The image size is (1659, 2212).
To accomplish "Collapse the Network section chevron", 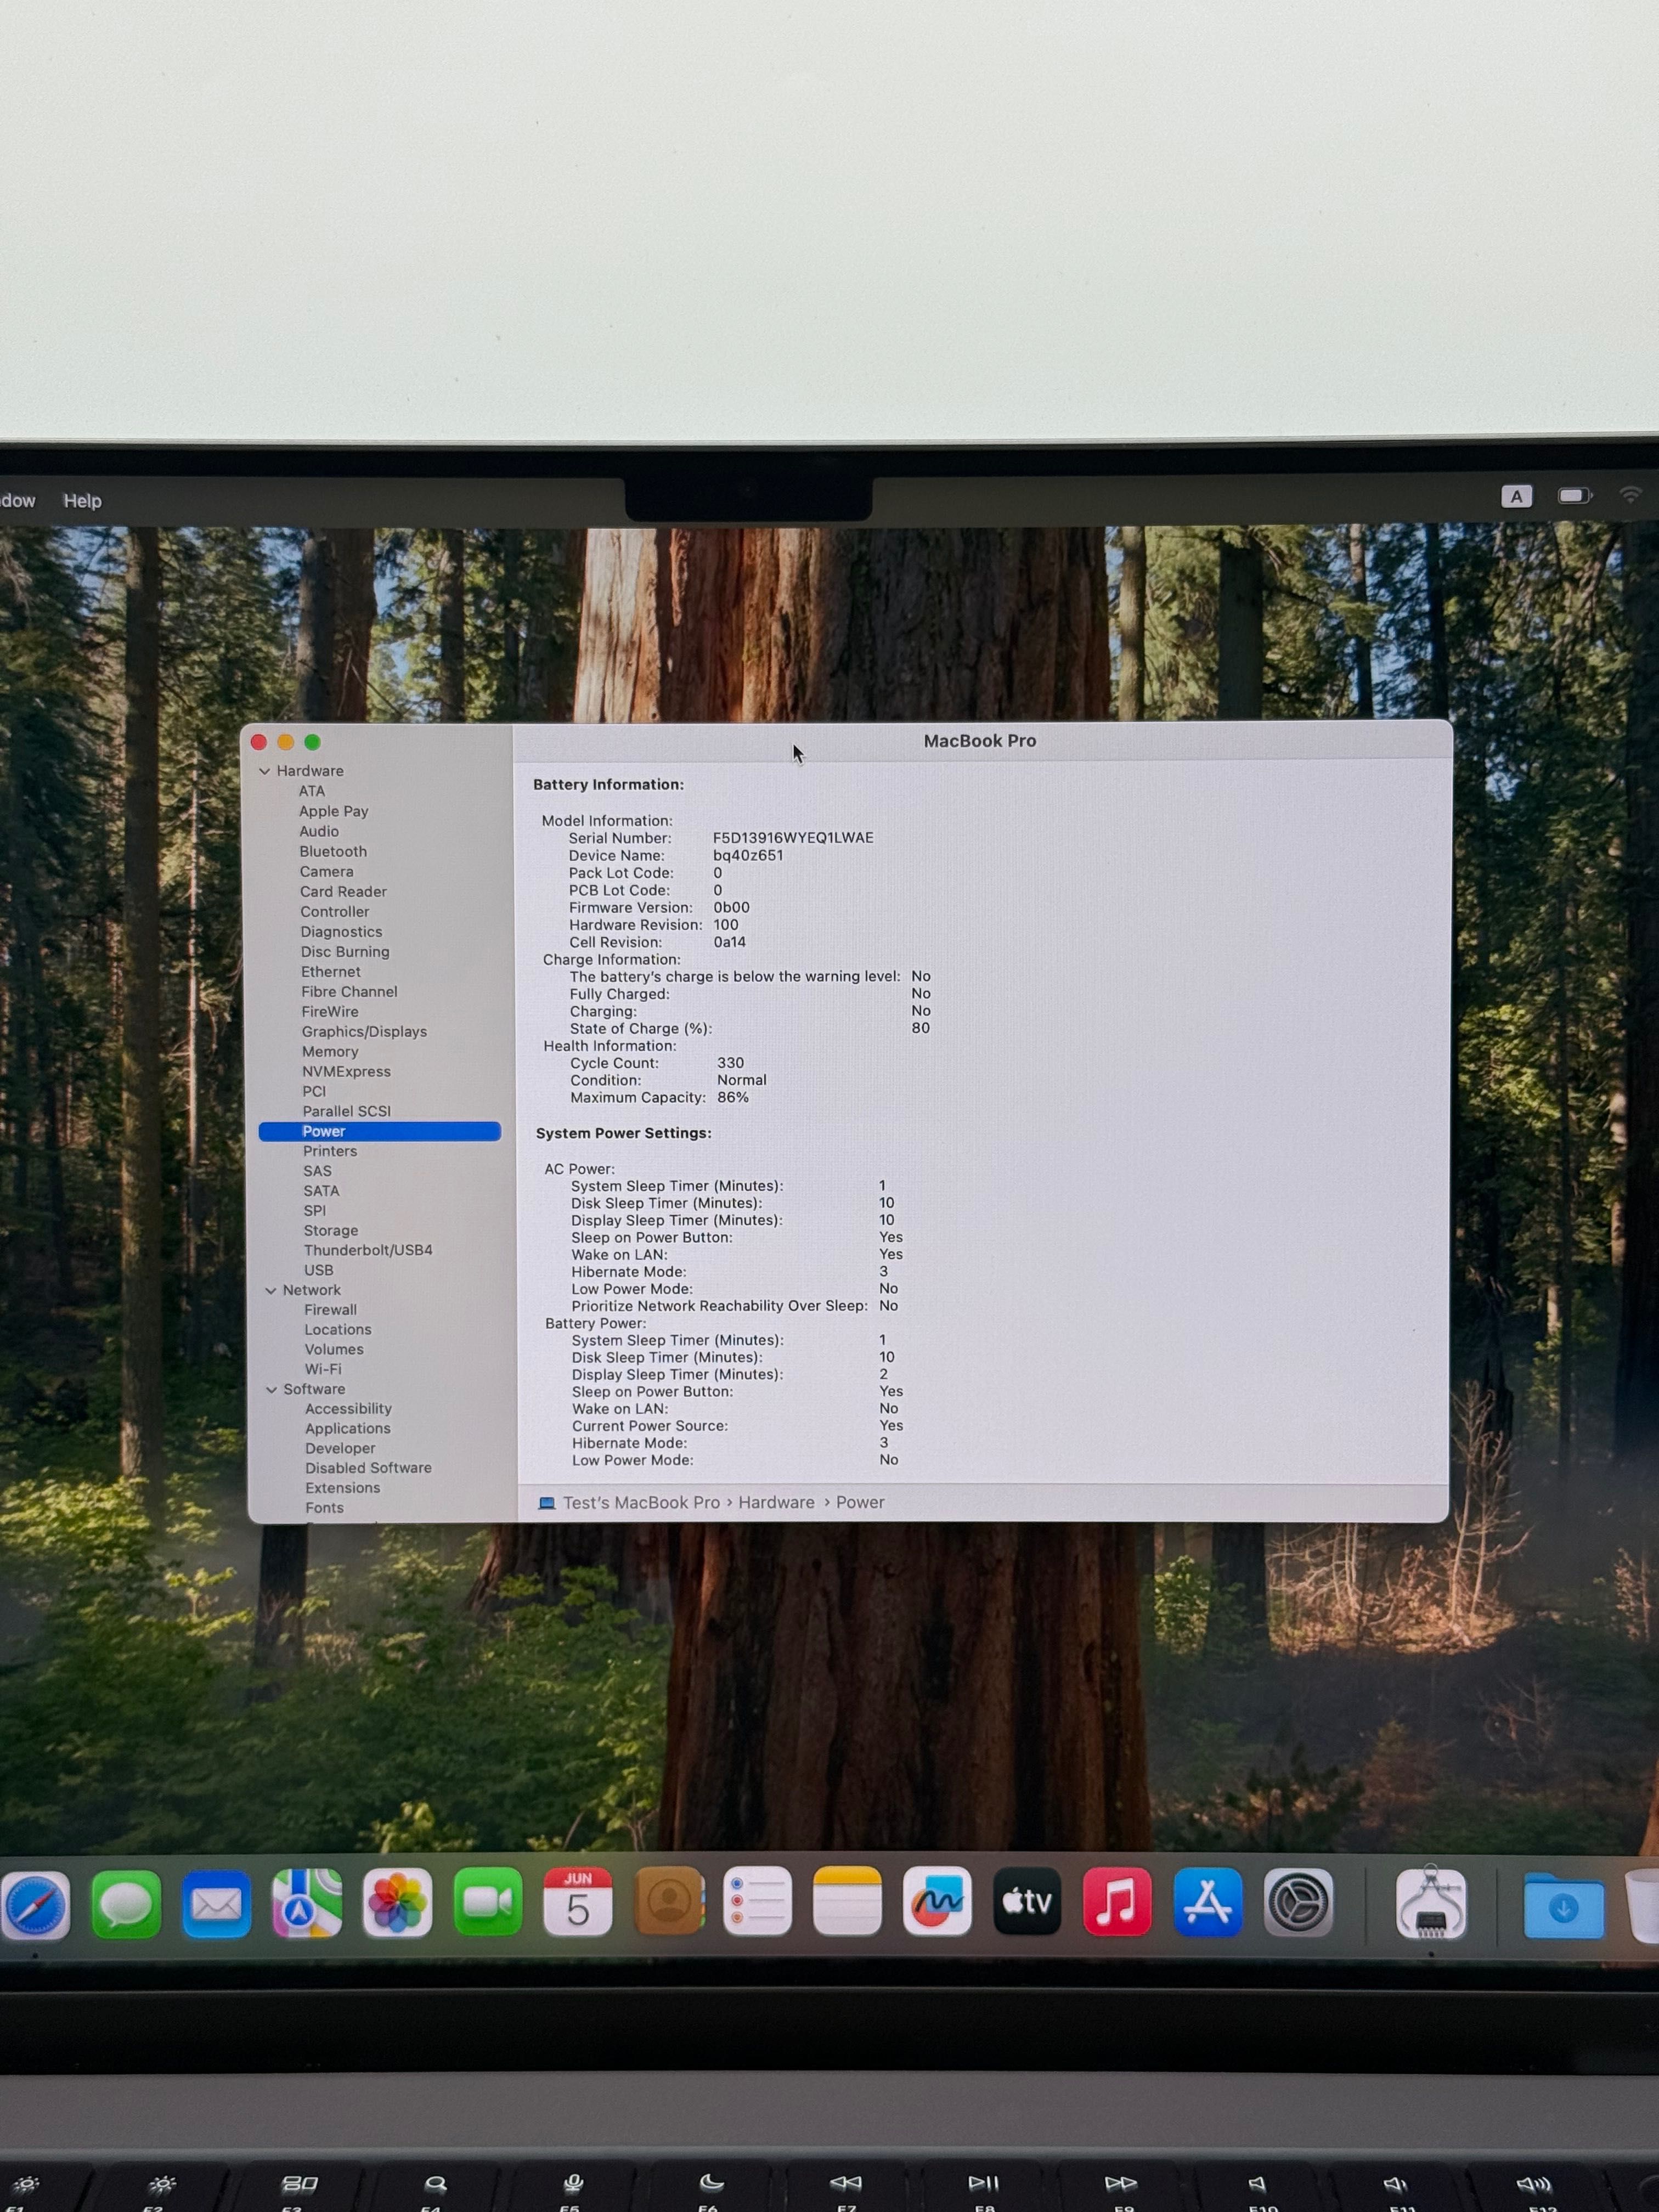I will (270, 1291).
